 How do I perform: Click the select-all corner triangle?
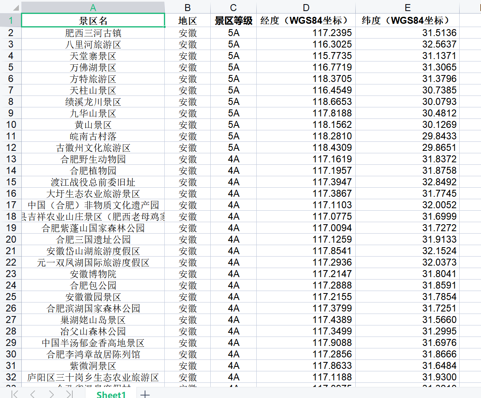coord(16,7)
